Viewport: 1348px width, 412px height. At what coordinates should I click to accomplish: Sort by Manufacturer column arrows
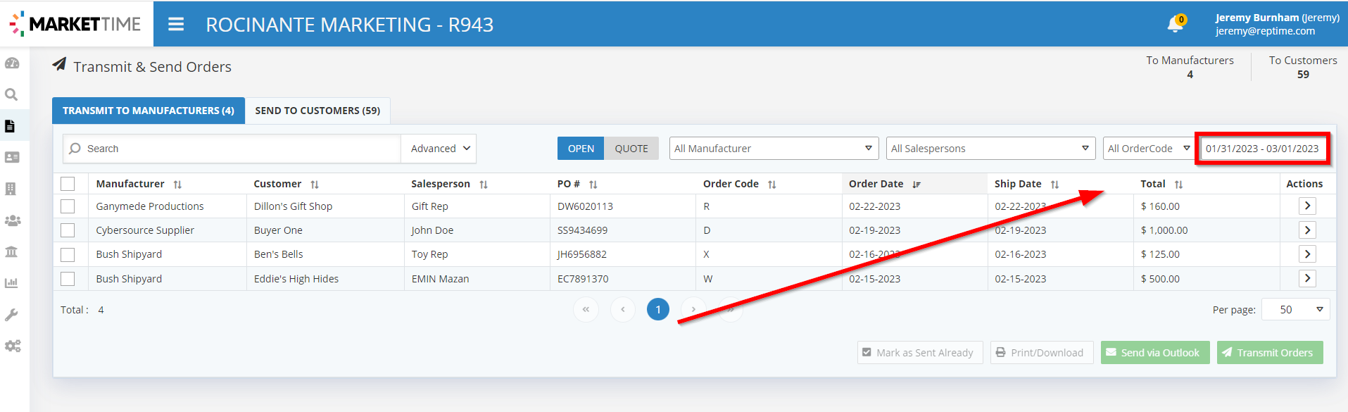[177, 185]
